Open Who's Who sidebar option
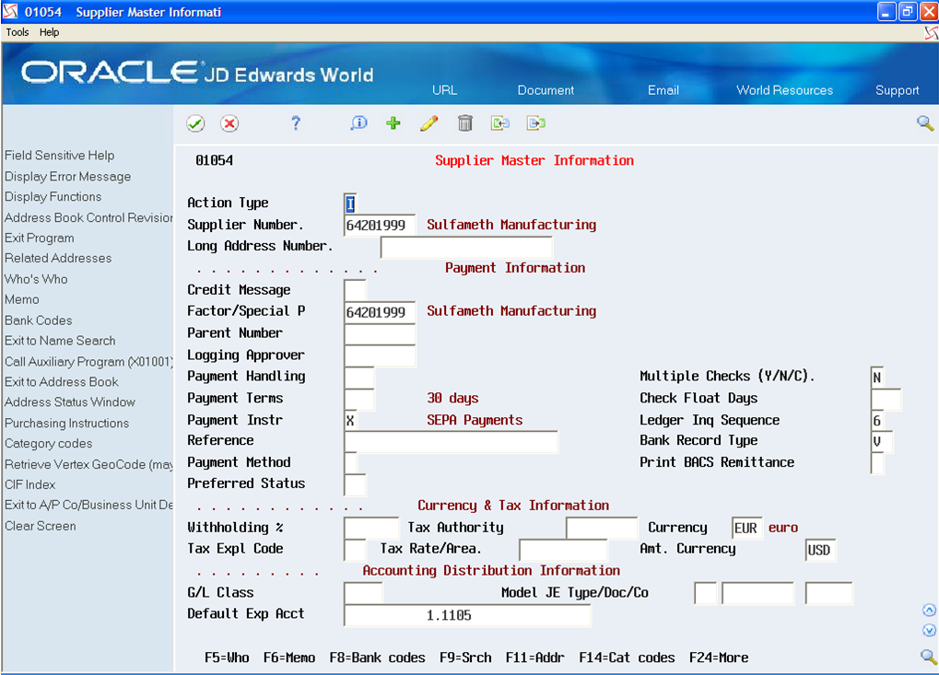Screen dimensions: 939x675 pos(36,279)
